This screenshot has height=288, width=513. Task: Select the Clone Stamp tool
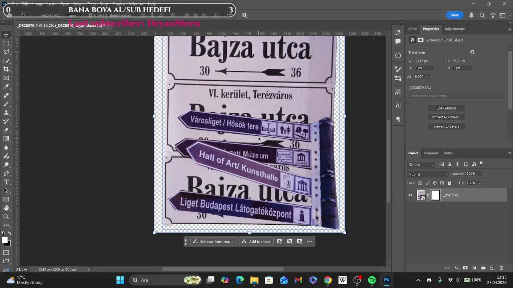point(6,113)
